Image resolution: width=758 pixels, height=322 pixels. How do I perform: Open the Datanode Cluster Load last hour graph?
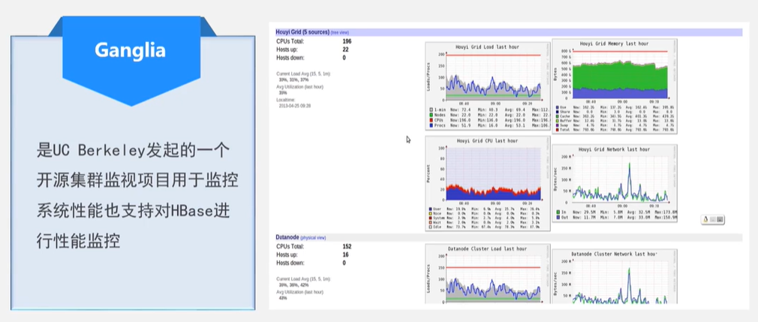pyautogui.click(x=487, y=274)
